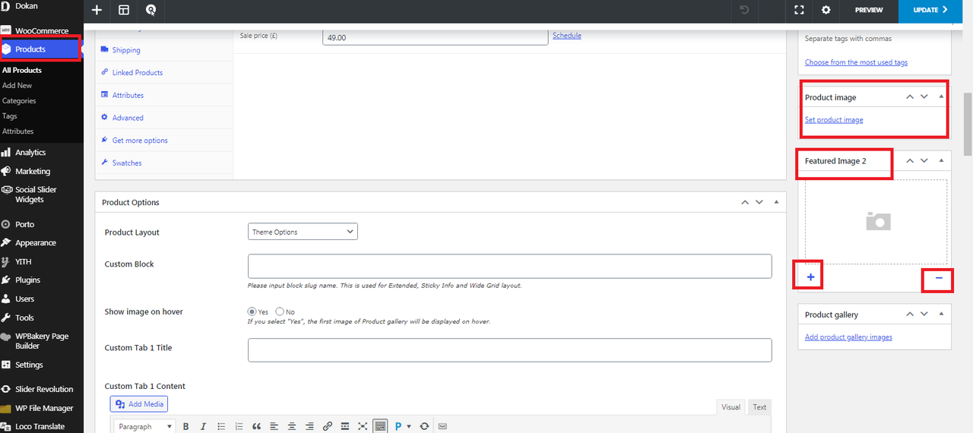This screenshot has height=433, width=973.
Task: Click the Add Media button
Action: pyautogui.click(x=139, y=404)
